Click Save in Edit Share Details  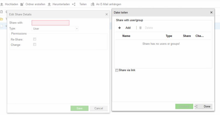click(x=80, y=108)
